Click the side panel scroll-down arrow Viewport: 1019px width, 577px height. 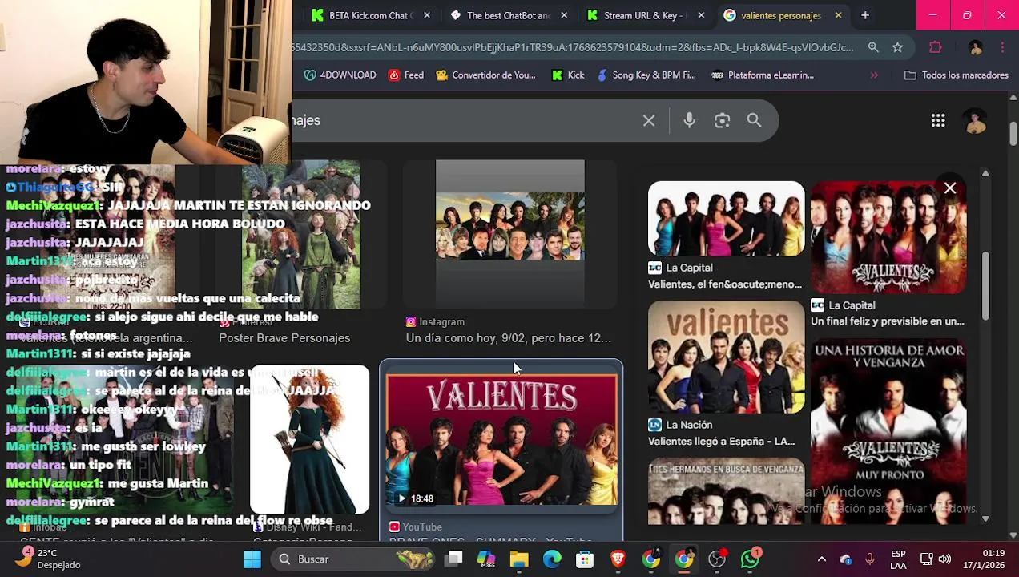[x=985, y=518]
